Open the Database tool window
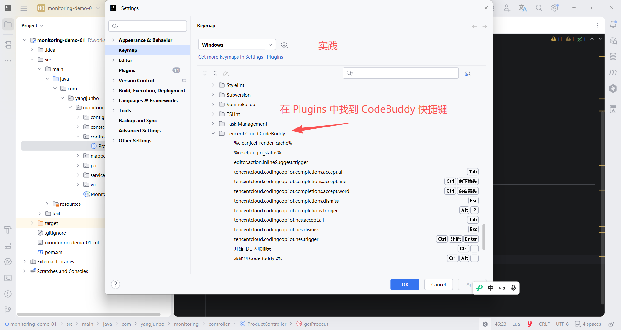This screenshot has height=330, width=621. [613, 57]
